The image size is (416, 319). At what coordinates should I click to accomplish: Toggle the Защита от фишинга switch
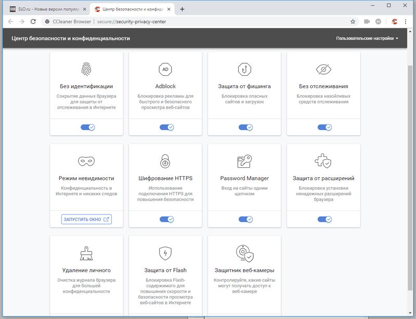coord(245,127)
